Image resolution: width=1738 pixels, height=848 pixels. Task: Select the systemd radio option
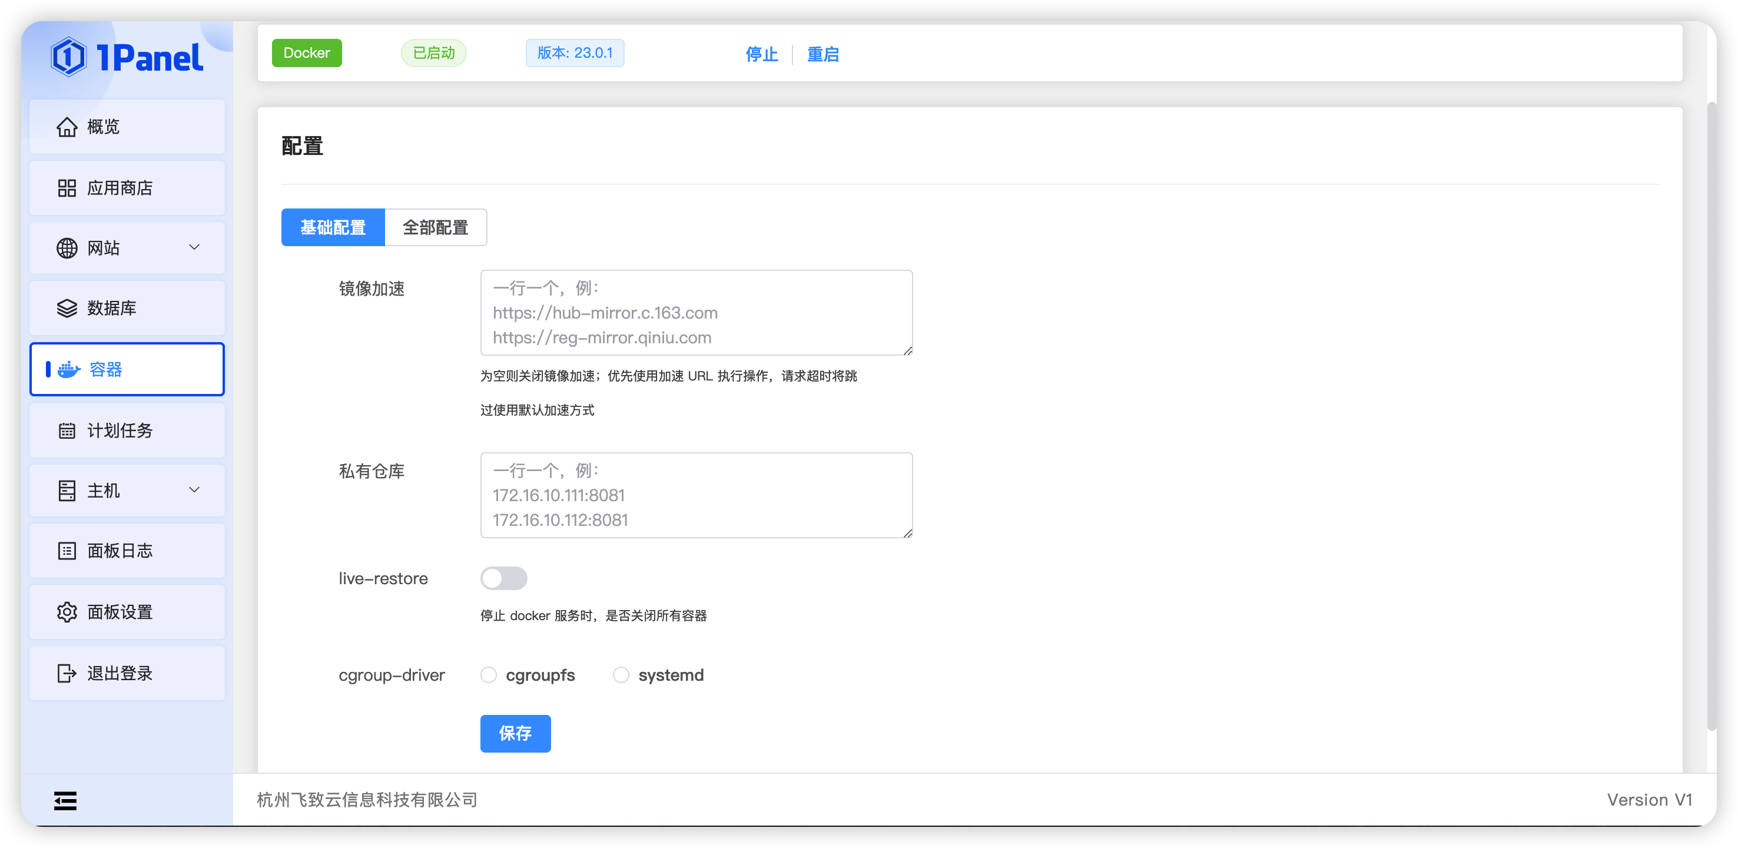pos(621,675)
